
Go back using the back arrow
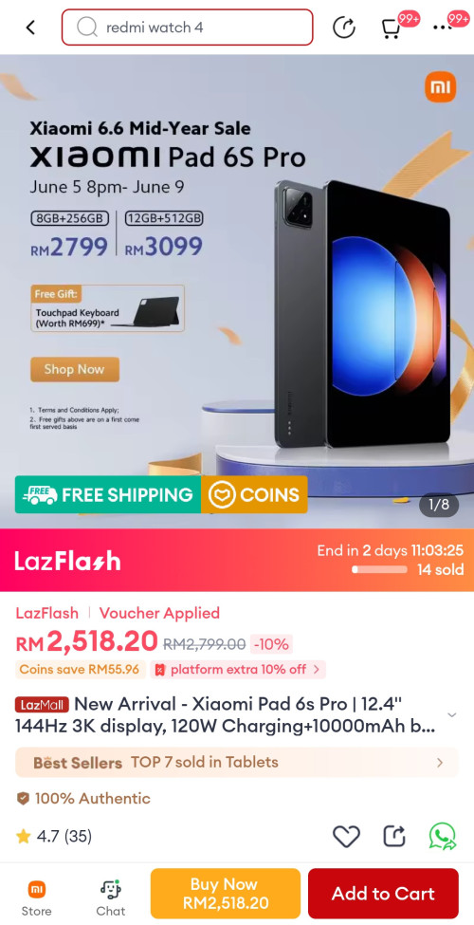click(x=30, y=28)
